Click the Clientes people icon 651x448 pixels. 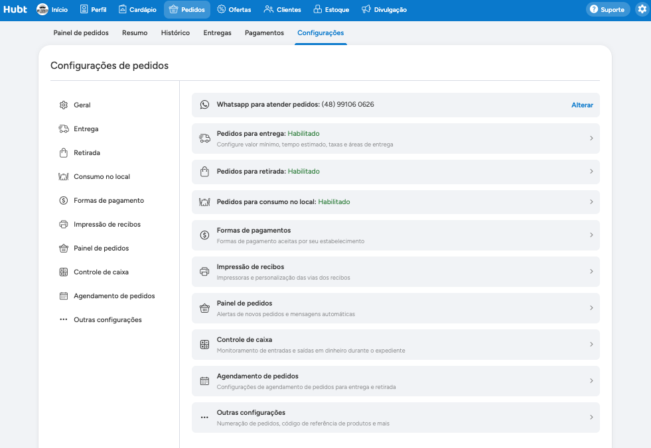[269, 9]
